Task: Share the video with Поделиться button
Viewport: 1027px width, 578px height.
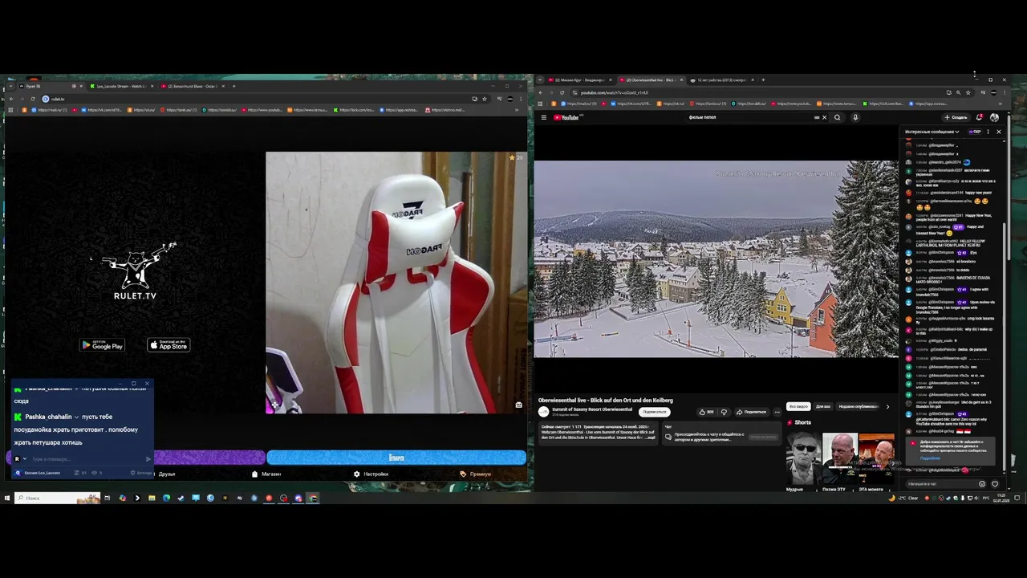Action: tap(751, 412)
